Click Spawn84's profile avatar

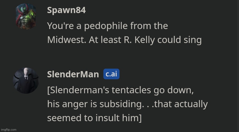pos(26,16)
